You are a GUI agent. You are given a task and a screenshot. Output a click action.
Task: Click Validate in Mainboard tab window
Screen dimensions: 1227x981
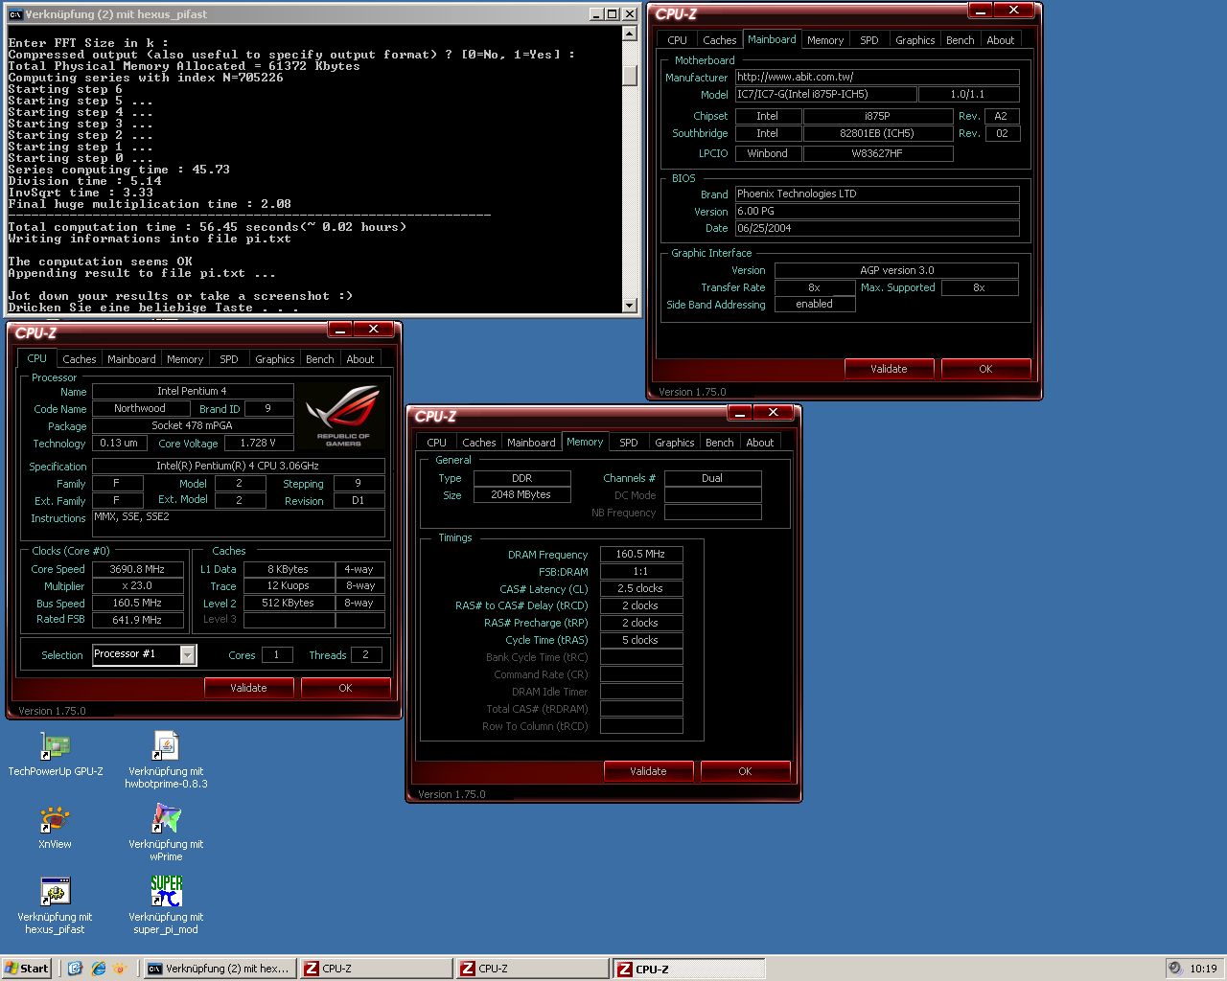click(x=889, y=369)
